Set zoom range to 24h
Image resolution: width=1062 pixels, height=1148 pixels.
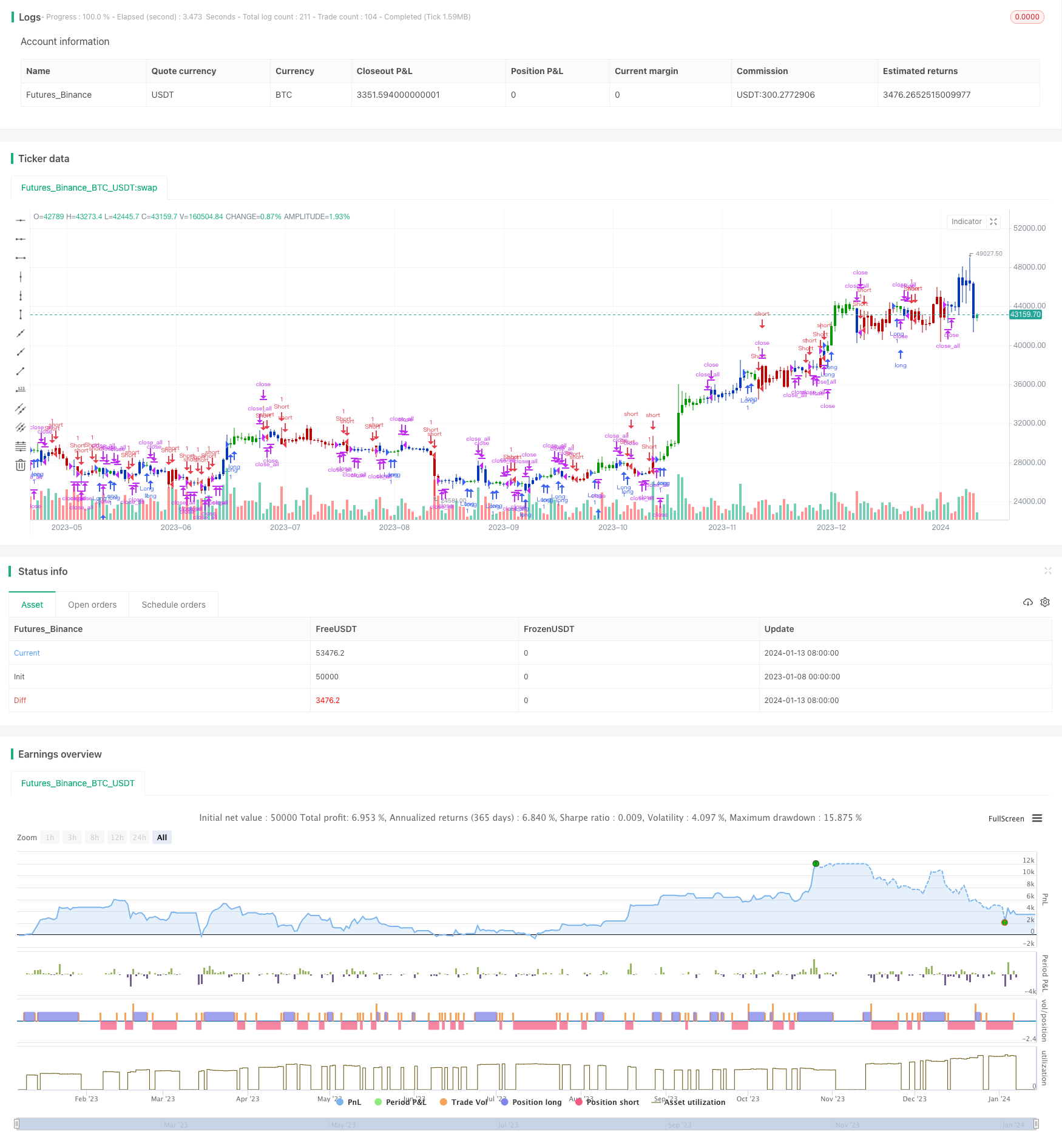click(x=140, y=837)
